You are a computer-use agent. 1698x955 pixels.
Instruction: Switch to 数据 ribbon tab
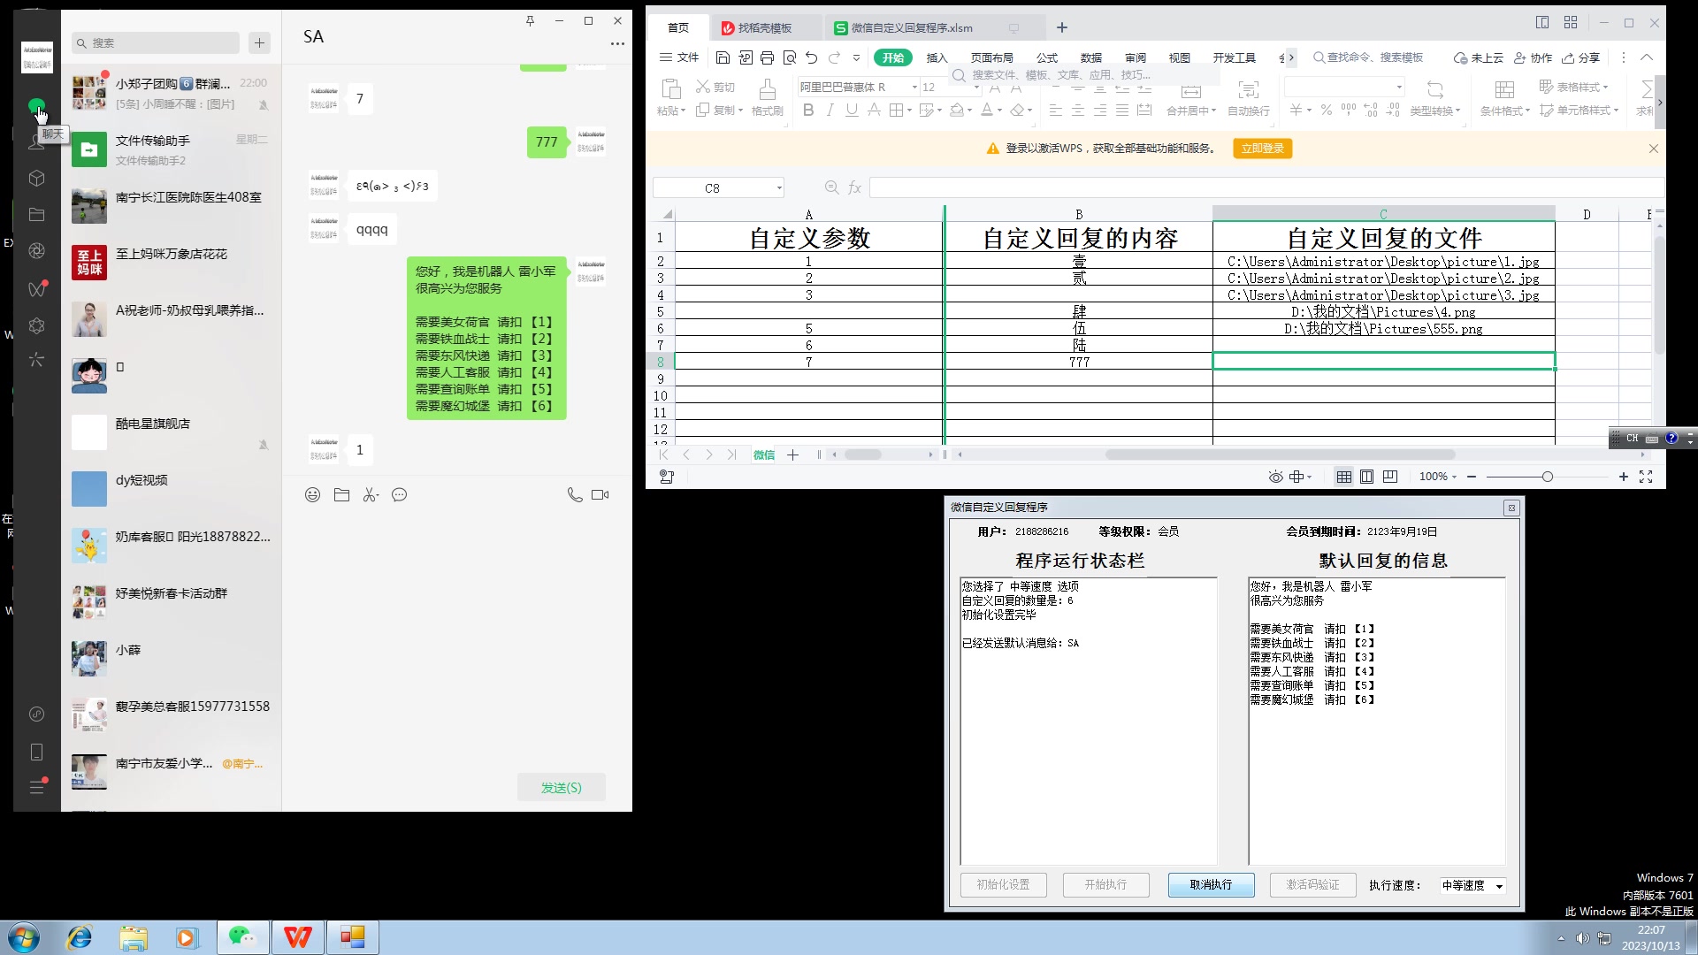[1091, 57]
